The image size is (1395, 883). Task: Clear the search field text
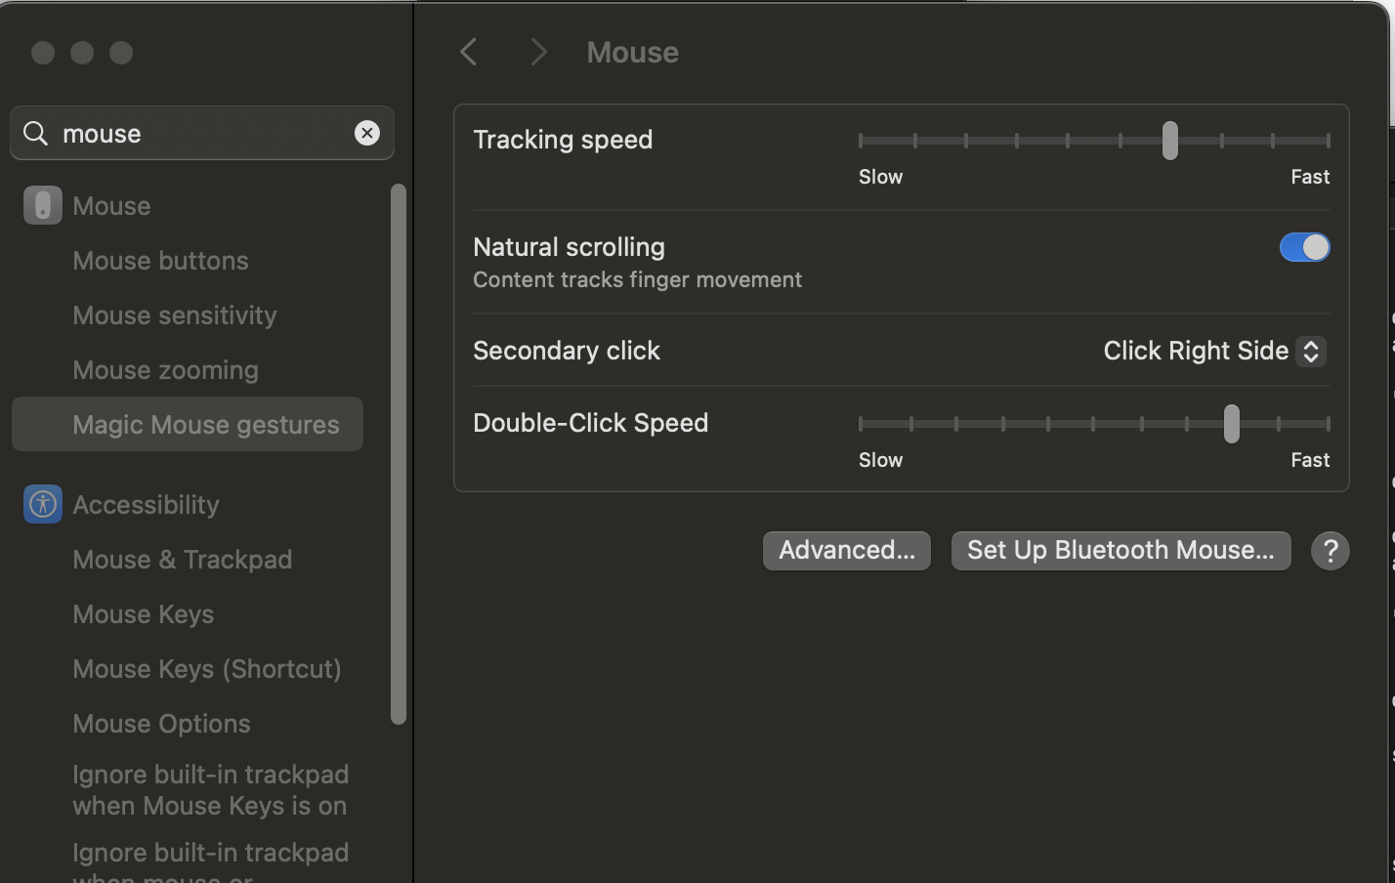coord(367,133)
